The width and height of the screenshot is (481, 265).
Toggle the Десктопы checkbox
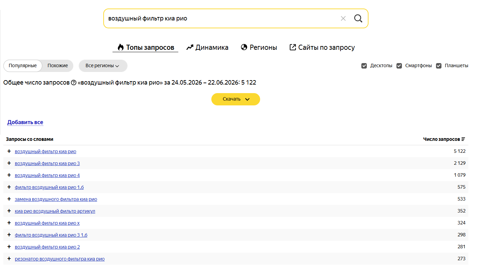pos(364,66)
